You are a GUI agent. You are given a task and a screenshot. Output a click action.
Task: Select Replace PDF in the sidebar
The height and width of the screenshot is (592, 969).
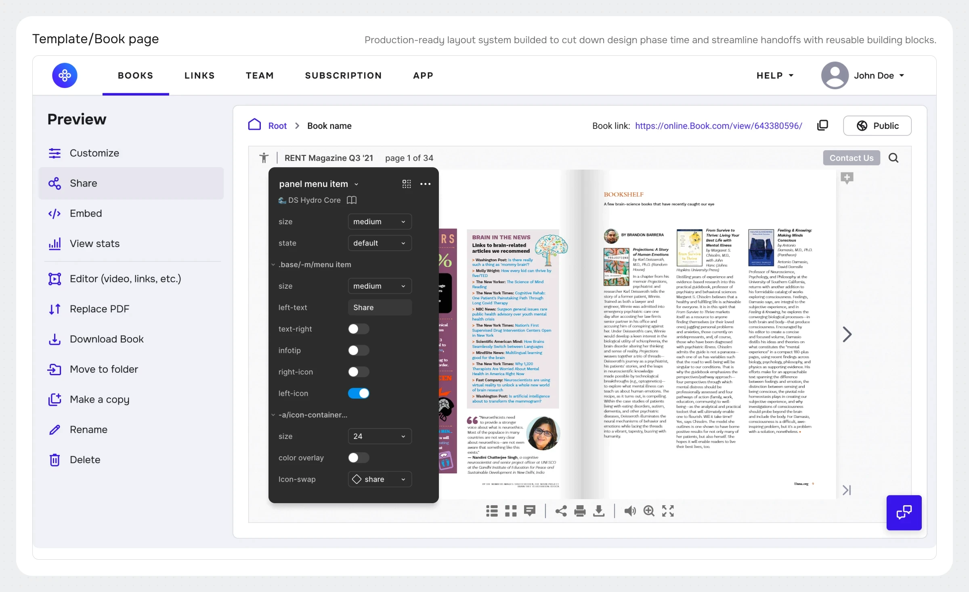[131, 309]
